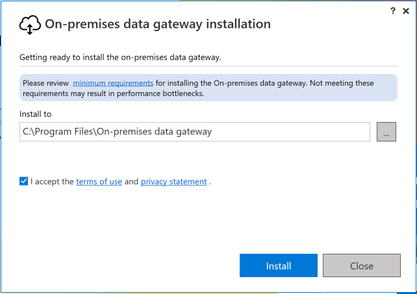Uncheck the accept terms checkbox
Viewport: 417px width, 294px height.
click(x=24, y=182)
